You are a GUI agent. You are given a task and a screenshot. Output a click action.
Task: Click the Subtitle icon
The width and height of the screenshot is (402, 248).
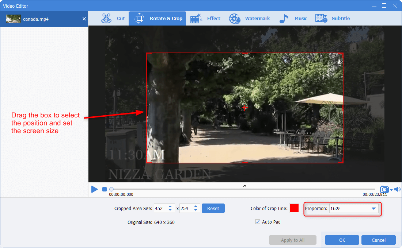(x=321, y=19)
